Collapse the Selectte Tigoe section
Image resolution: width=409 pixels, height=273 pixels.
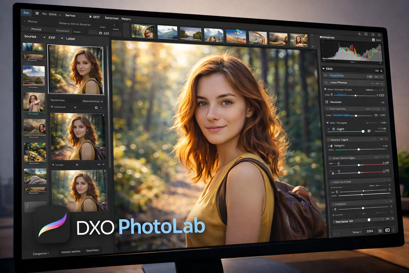(x=329, y=140)
